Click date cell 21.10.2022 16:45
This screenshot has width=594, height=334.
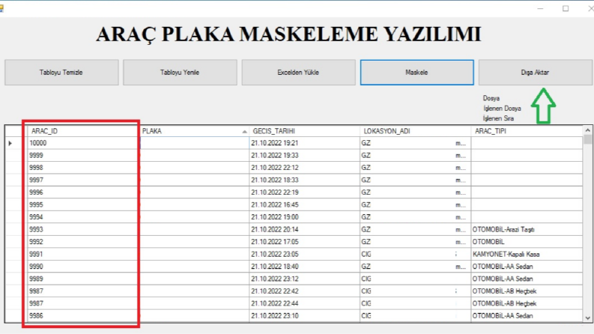click(x=305, y=205)
